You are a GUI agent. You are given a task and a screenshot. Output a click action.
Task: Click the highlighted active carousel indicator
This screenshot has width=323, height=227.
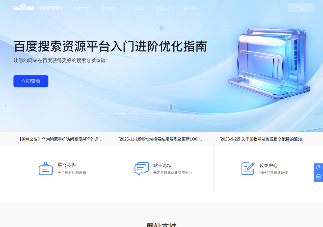pyautogui.click(x=120, y=114)
